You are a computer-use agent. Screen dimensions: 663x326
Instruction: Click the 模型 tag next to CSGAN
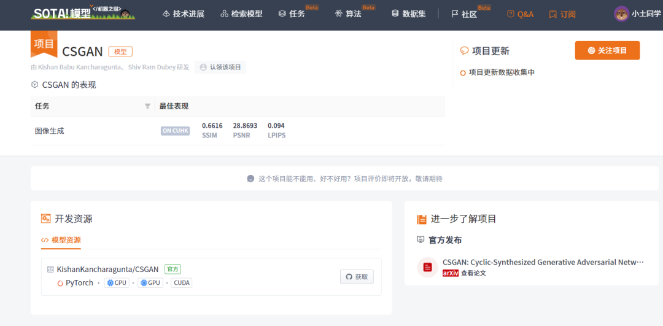tap(120, 52)
